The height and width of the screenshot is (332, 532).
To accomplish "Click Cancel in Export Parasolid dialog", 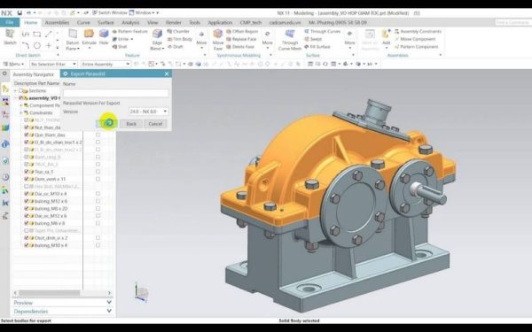I will [x=155, y=124].
